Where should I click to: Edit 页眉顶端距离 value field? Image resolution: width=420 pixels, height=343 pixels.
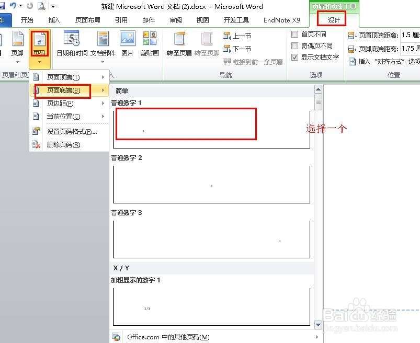coord(410,35)
